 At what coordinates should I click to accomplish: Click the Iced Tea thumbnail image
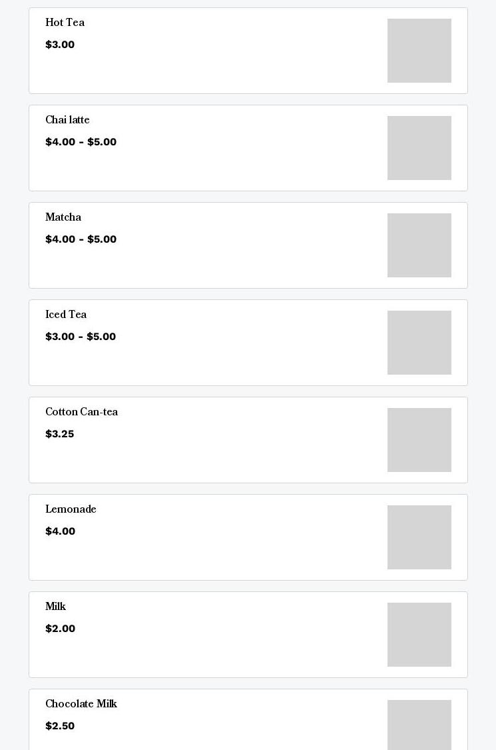(x=419, y=343)
